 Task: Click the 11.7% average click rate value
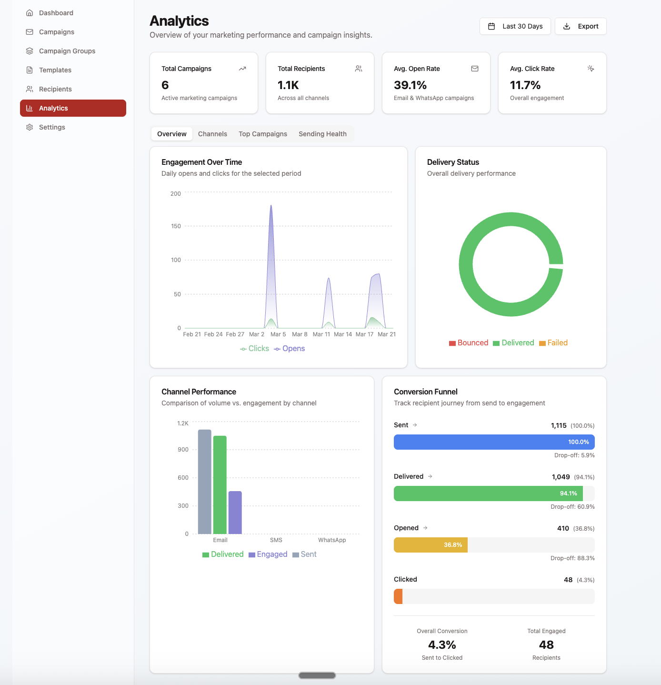525,85
